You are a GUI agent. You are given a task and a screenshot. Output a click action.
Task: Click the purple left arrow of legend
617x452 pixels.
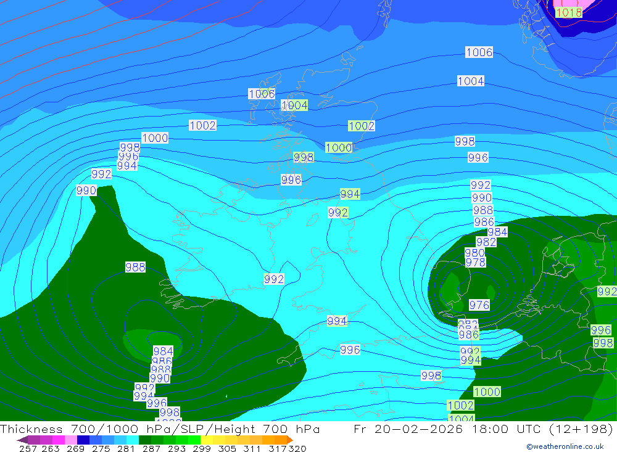click(x=22, y=440)
